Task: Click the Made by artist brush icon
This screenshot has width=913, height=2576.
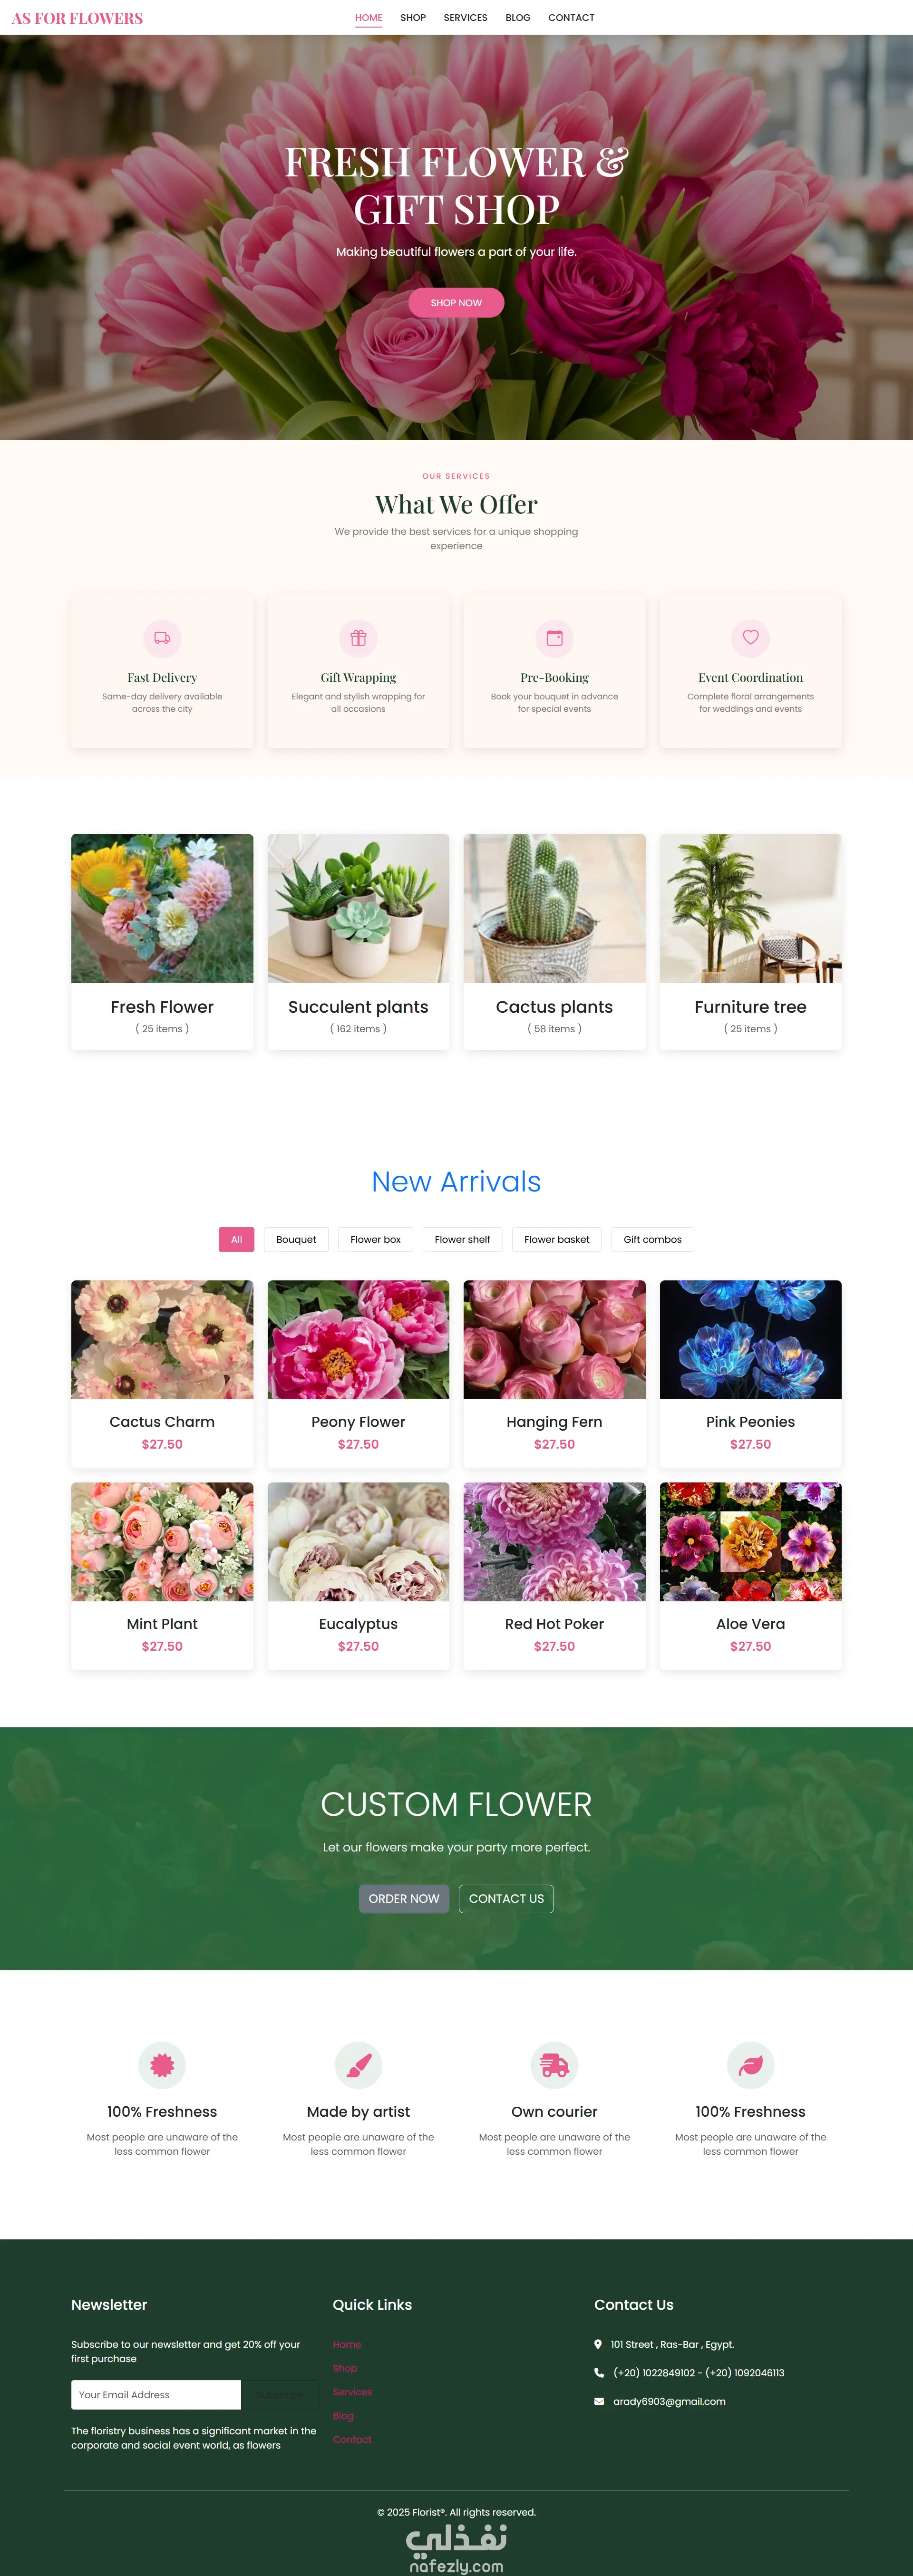Action: click(x=358, y=2064)
